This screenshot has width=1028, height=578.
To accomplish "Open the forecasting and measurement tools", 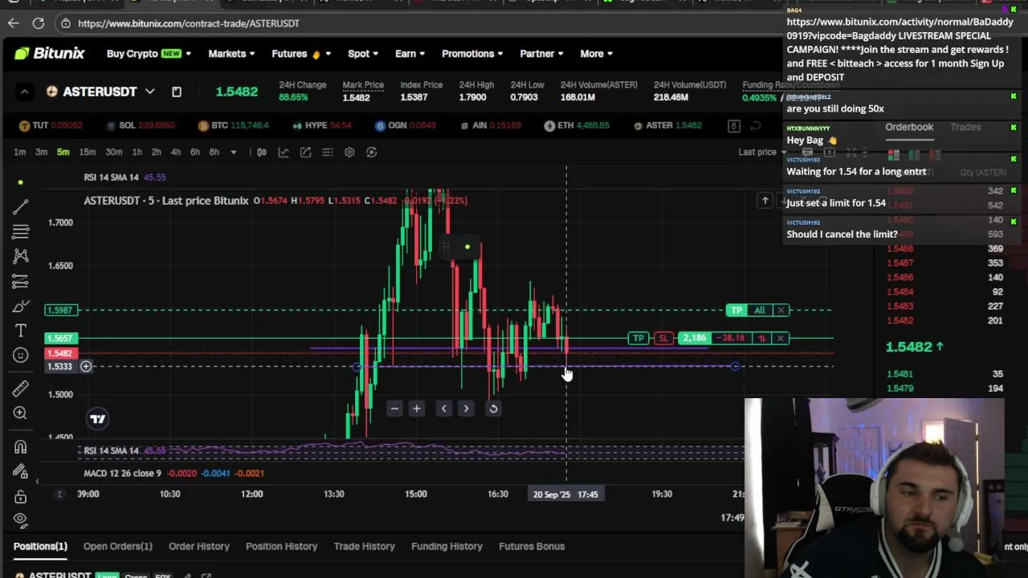I will pyautogui.click(x=21, y=281).
